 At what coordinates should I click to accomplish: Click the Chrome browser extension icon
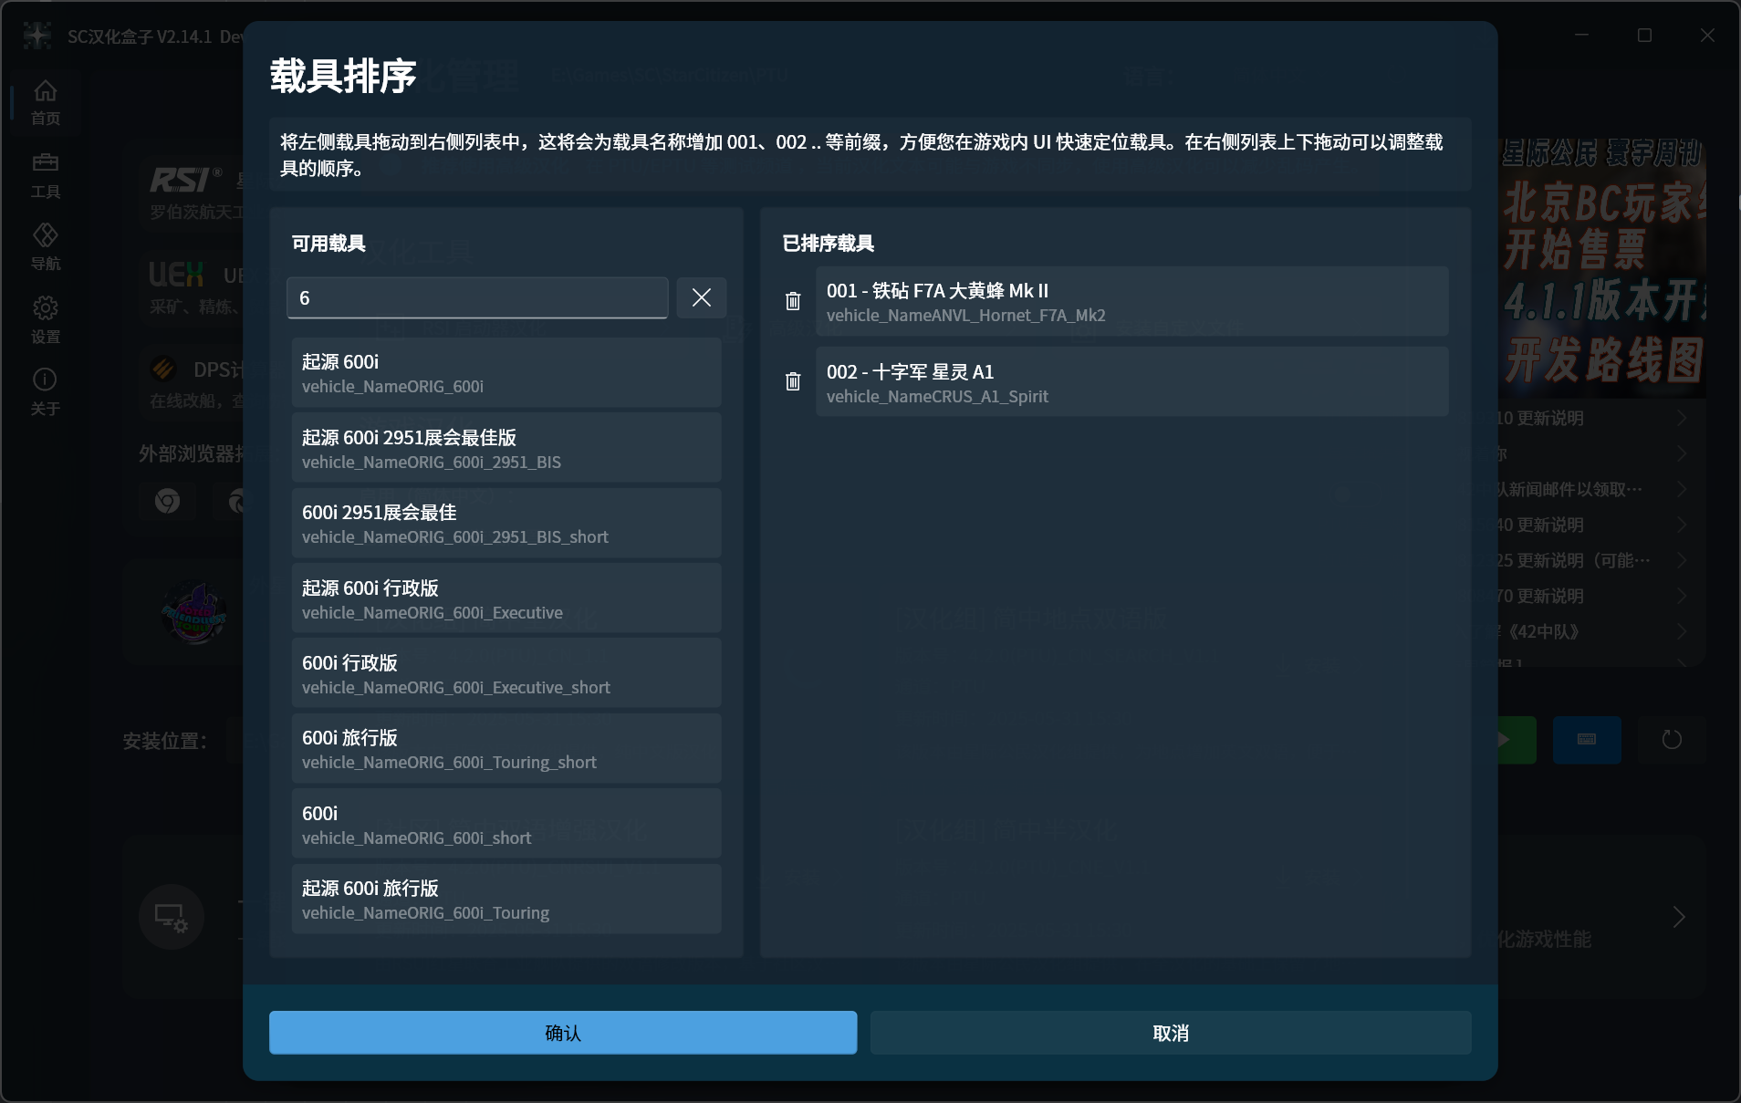point(167,501)
